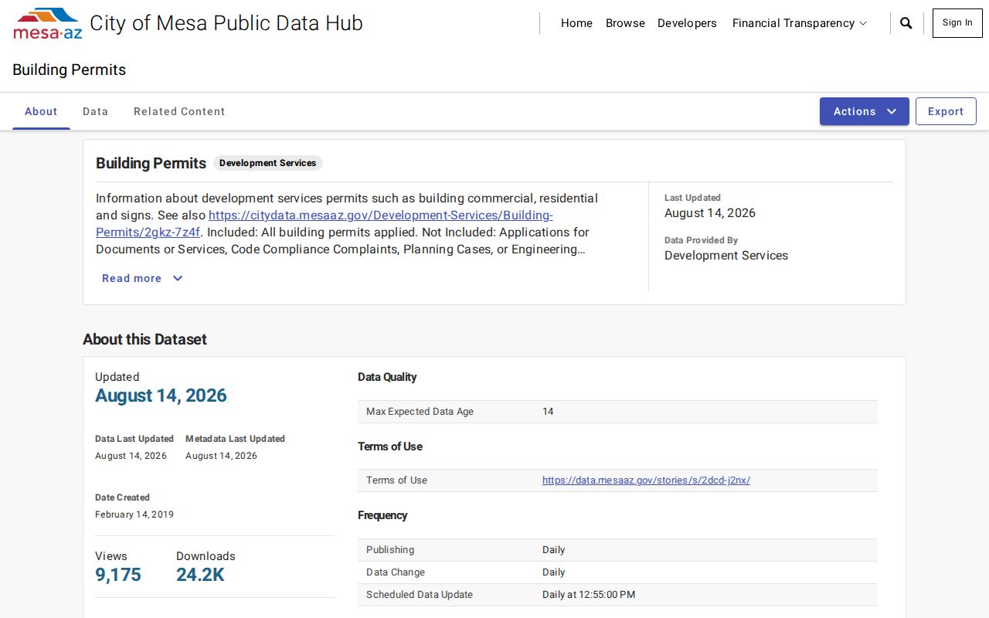989x618 pixels.
Task: Click the Data Change row label
Action: pyautogui.click(x=396, y=572)
